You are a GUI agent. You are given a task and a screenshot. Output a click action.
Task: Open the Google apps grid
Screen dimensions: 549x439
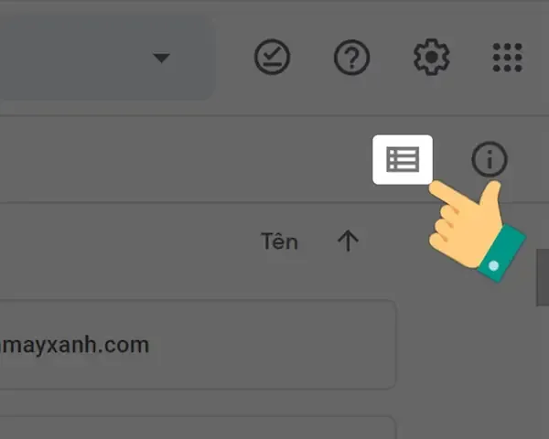[507, 58]
